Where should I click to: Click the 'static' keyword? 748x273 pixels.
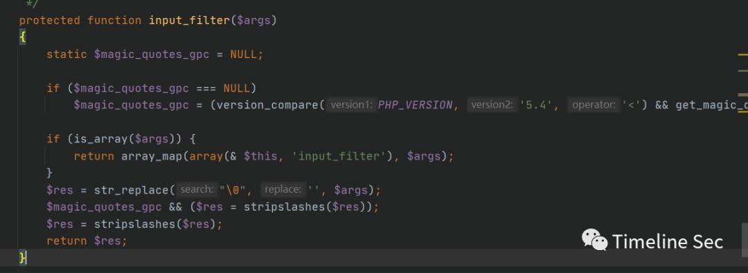[66, 55]
